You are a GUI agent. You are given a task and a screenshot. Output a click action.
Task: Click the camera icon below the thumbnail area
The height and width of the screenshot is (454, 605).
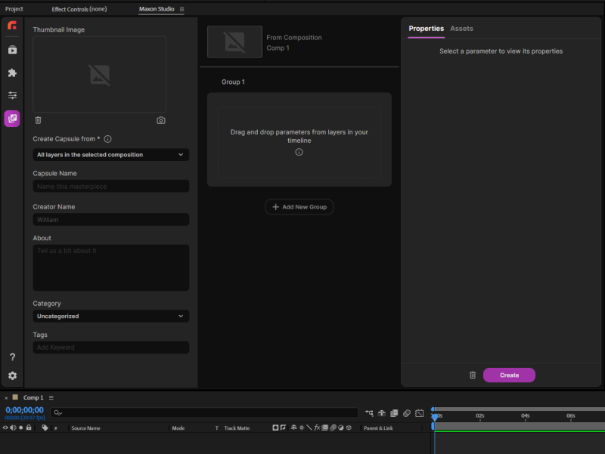pos(160,119)
